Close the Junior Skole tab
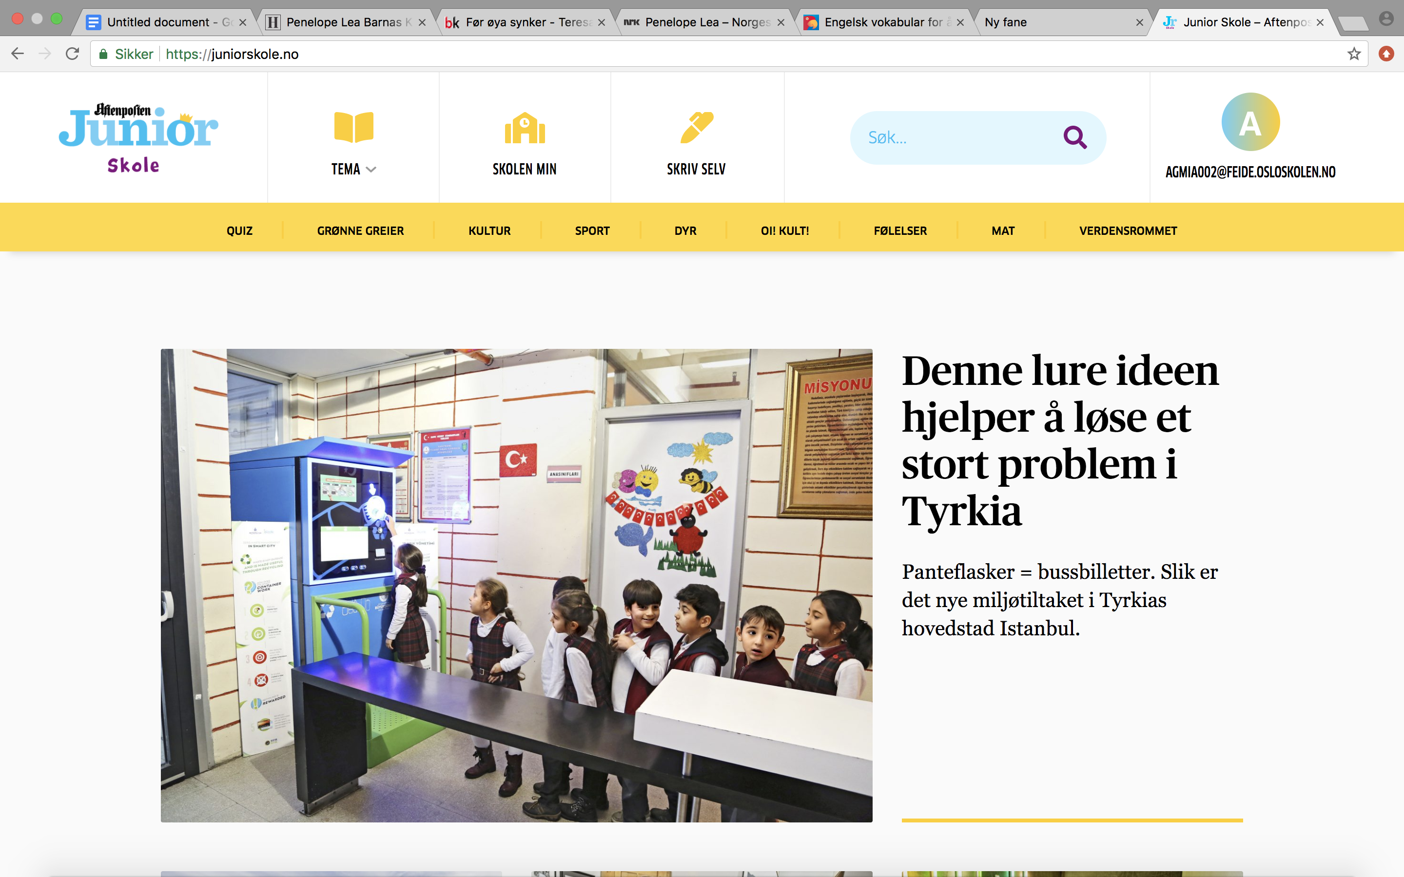1404x877 pixels. [x=1320, y=22]
